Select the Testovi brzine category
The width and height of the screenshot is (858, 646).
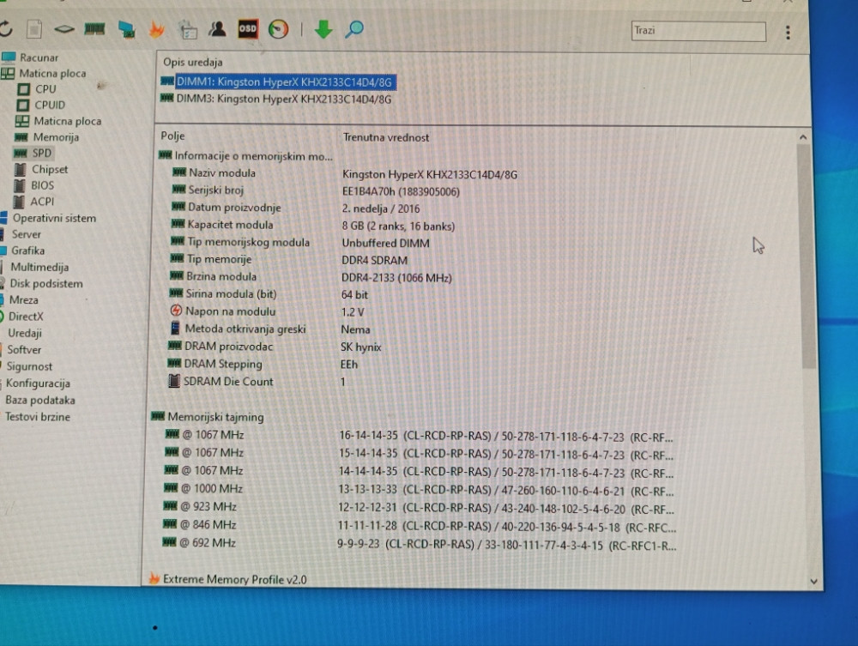tap(38, 417)
